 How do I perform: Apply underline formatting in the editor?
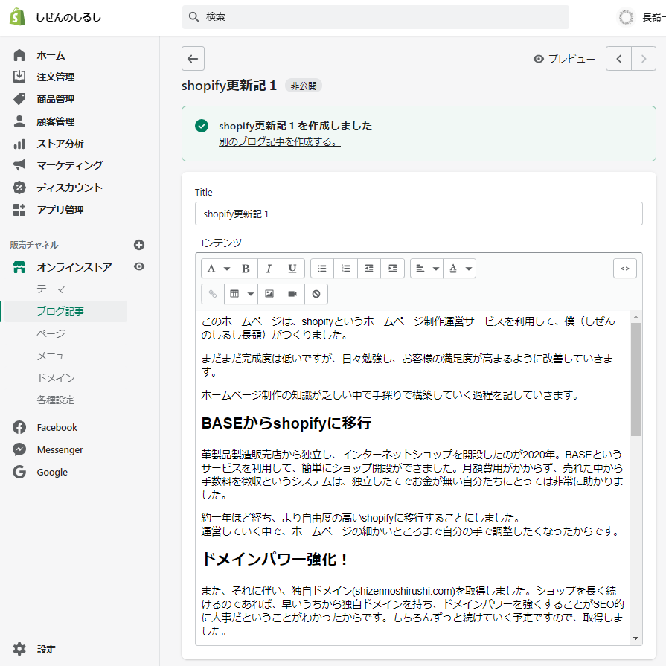[292, 269]
